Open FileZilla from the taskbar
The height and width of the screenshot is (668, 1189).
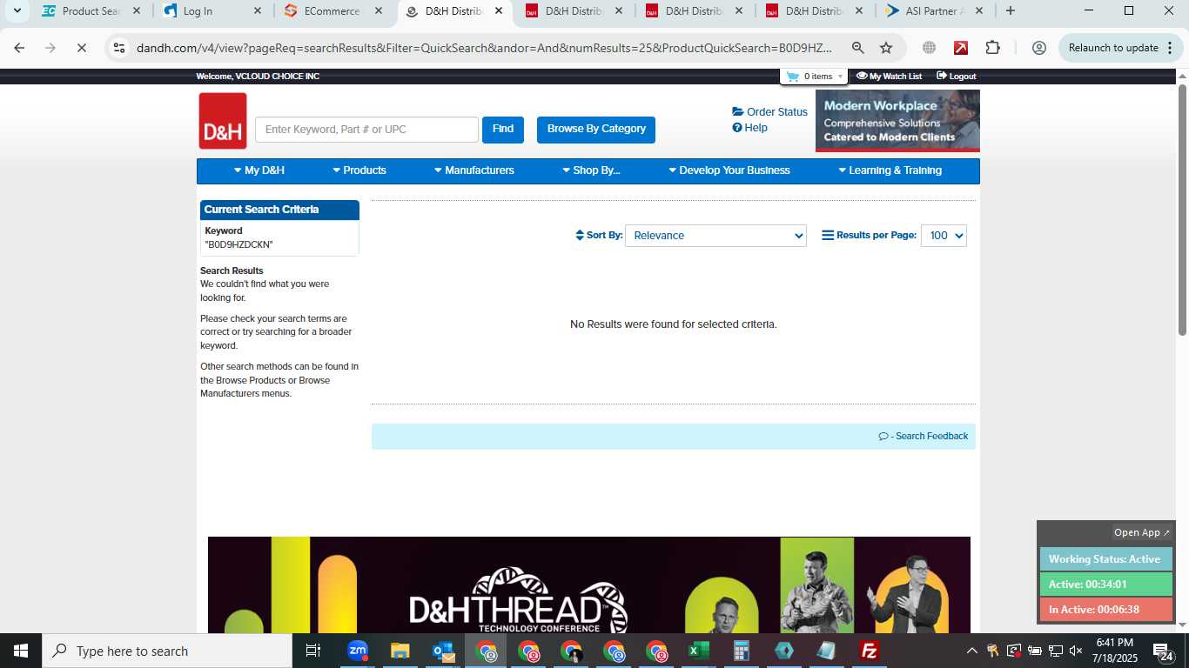869,651
